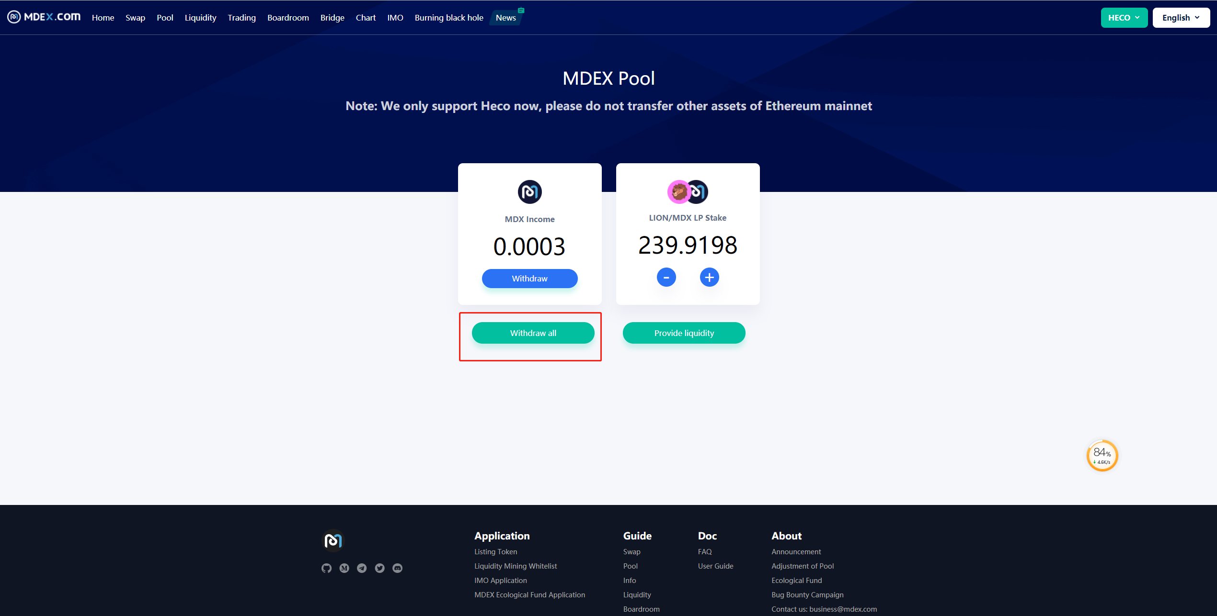
Task: Click the About footer heading
Action: point(786,536)
